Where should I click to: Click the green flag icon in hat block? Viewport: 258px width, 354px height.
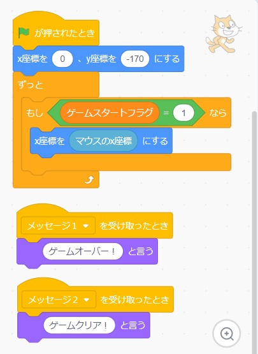(x=24, y=33)
